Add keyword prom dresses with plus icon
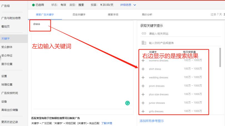225x126 pixels. (x=143, y=86)
